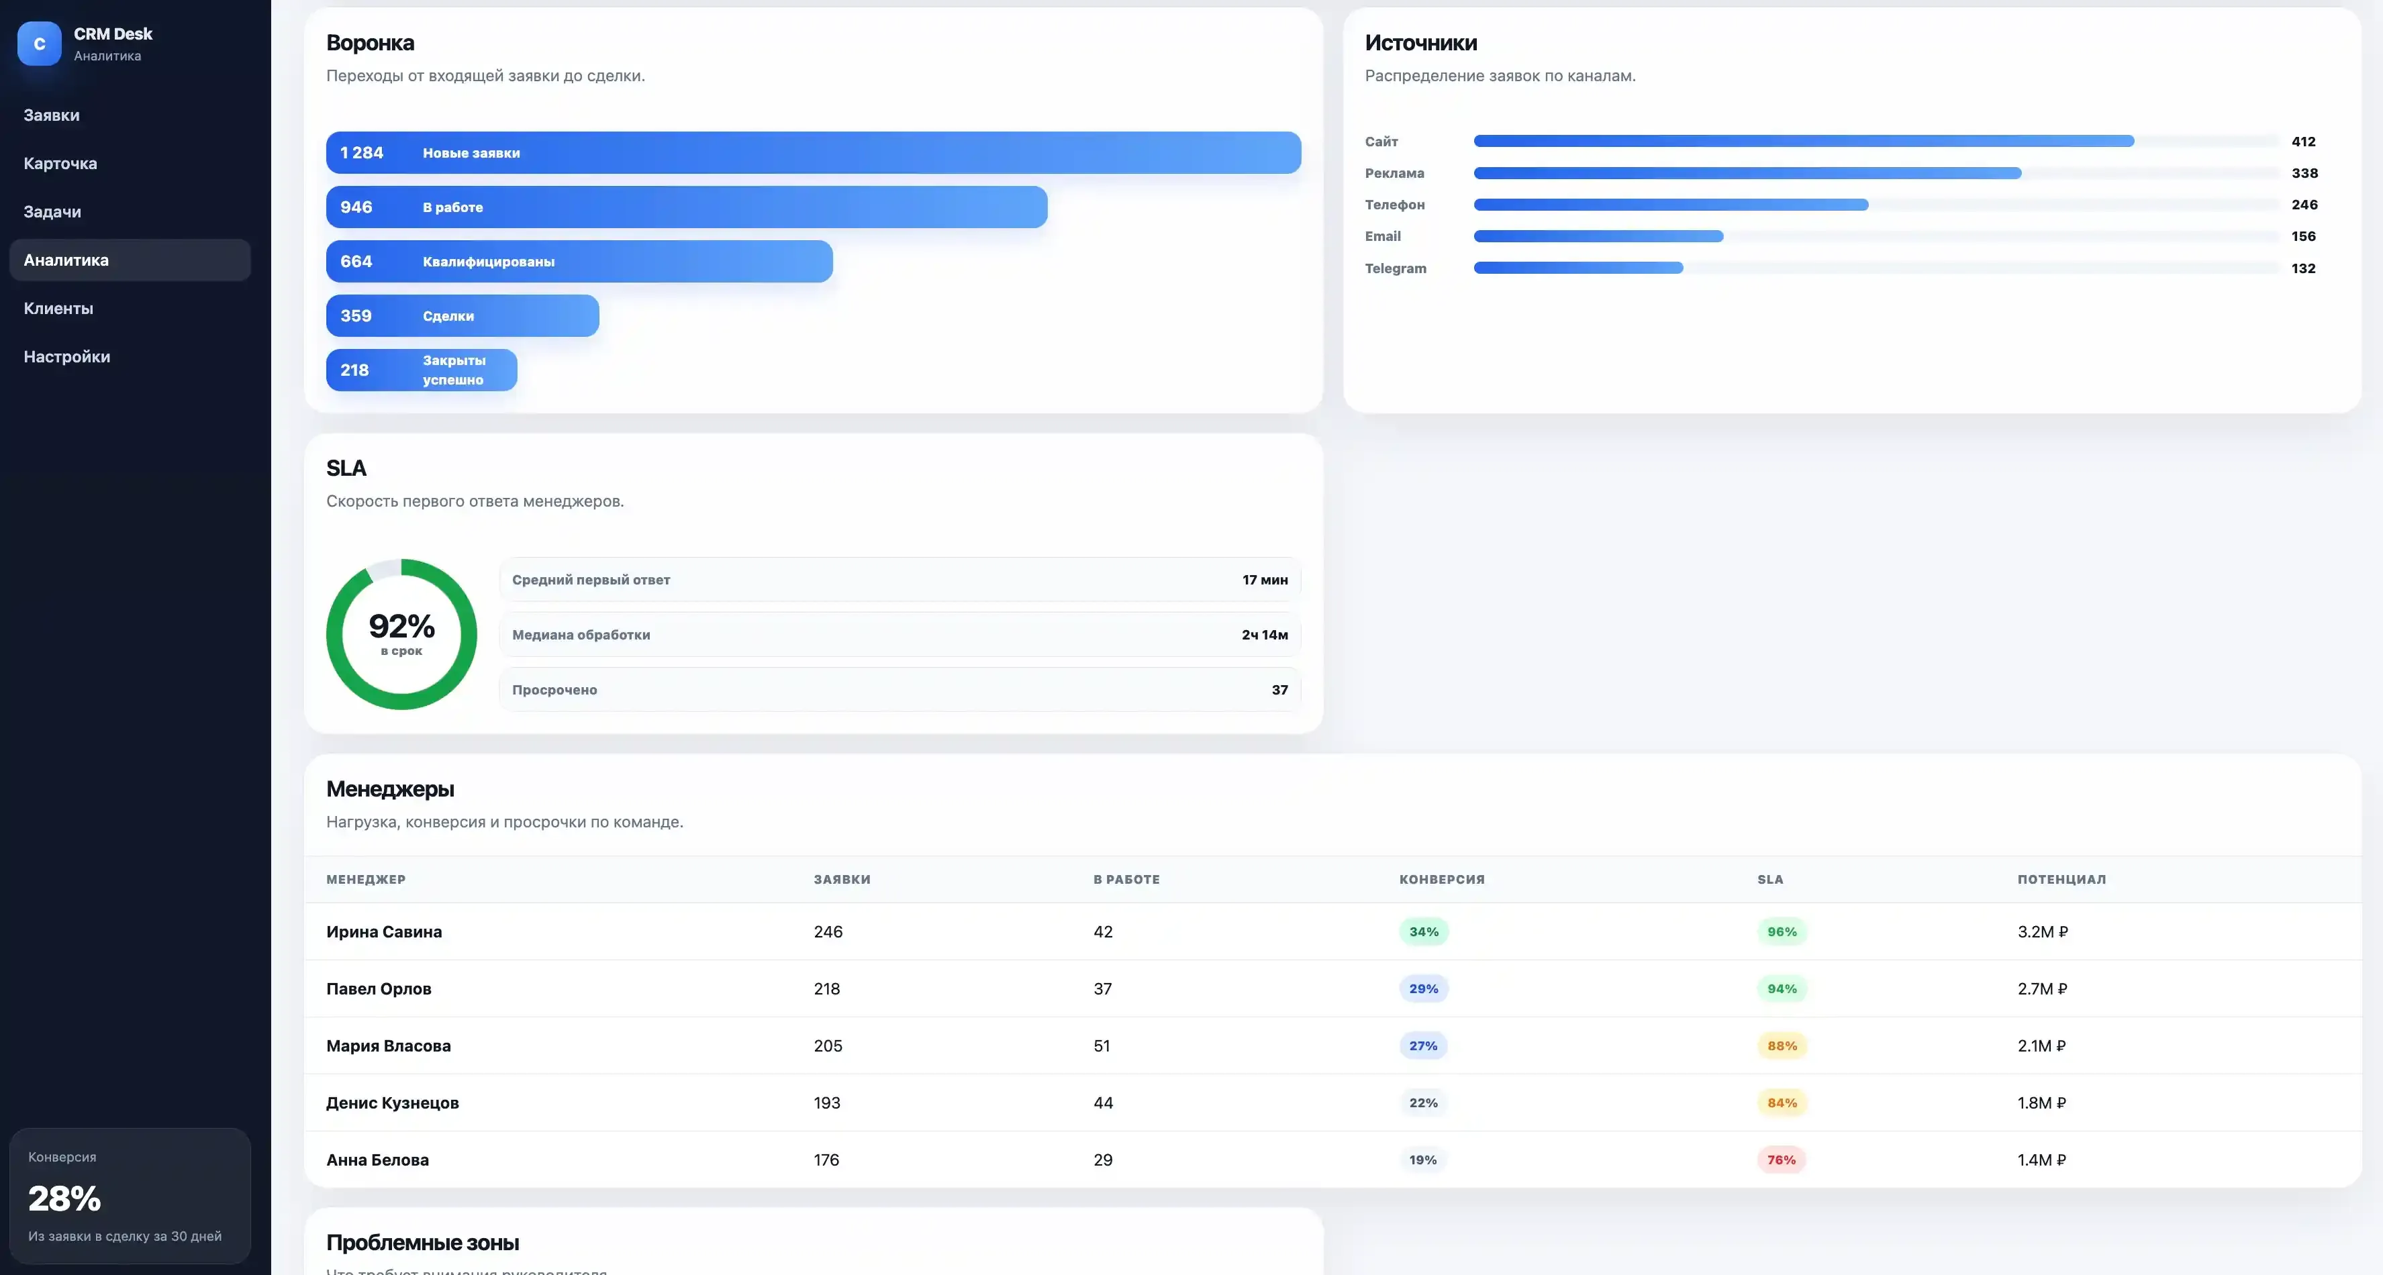
Task: Open Настройки in the sidebar
Action: click(x=130, y=357)
